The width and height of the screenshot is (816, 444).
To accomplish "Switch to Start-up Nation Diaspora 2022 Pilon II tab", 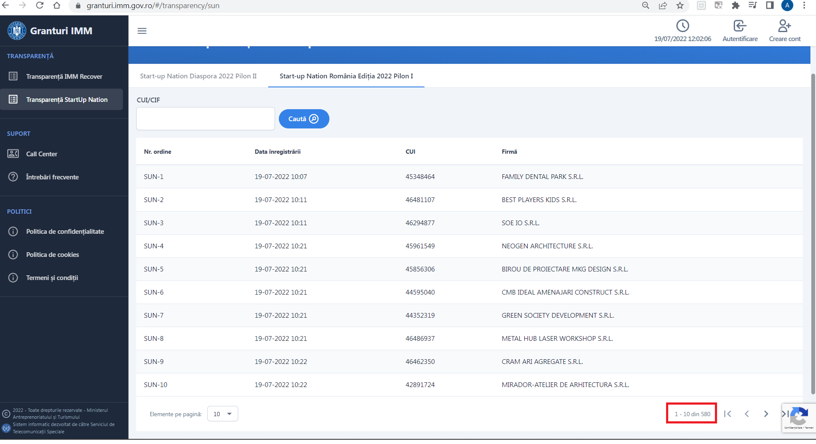I will [x=198, y=76].
